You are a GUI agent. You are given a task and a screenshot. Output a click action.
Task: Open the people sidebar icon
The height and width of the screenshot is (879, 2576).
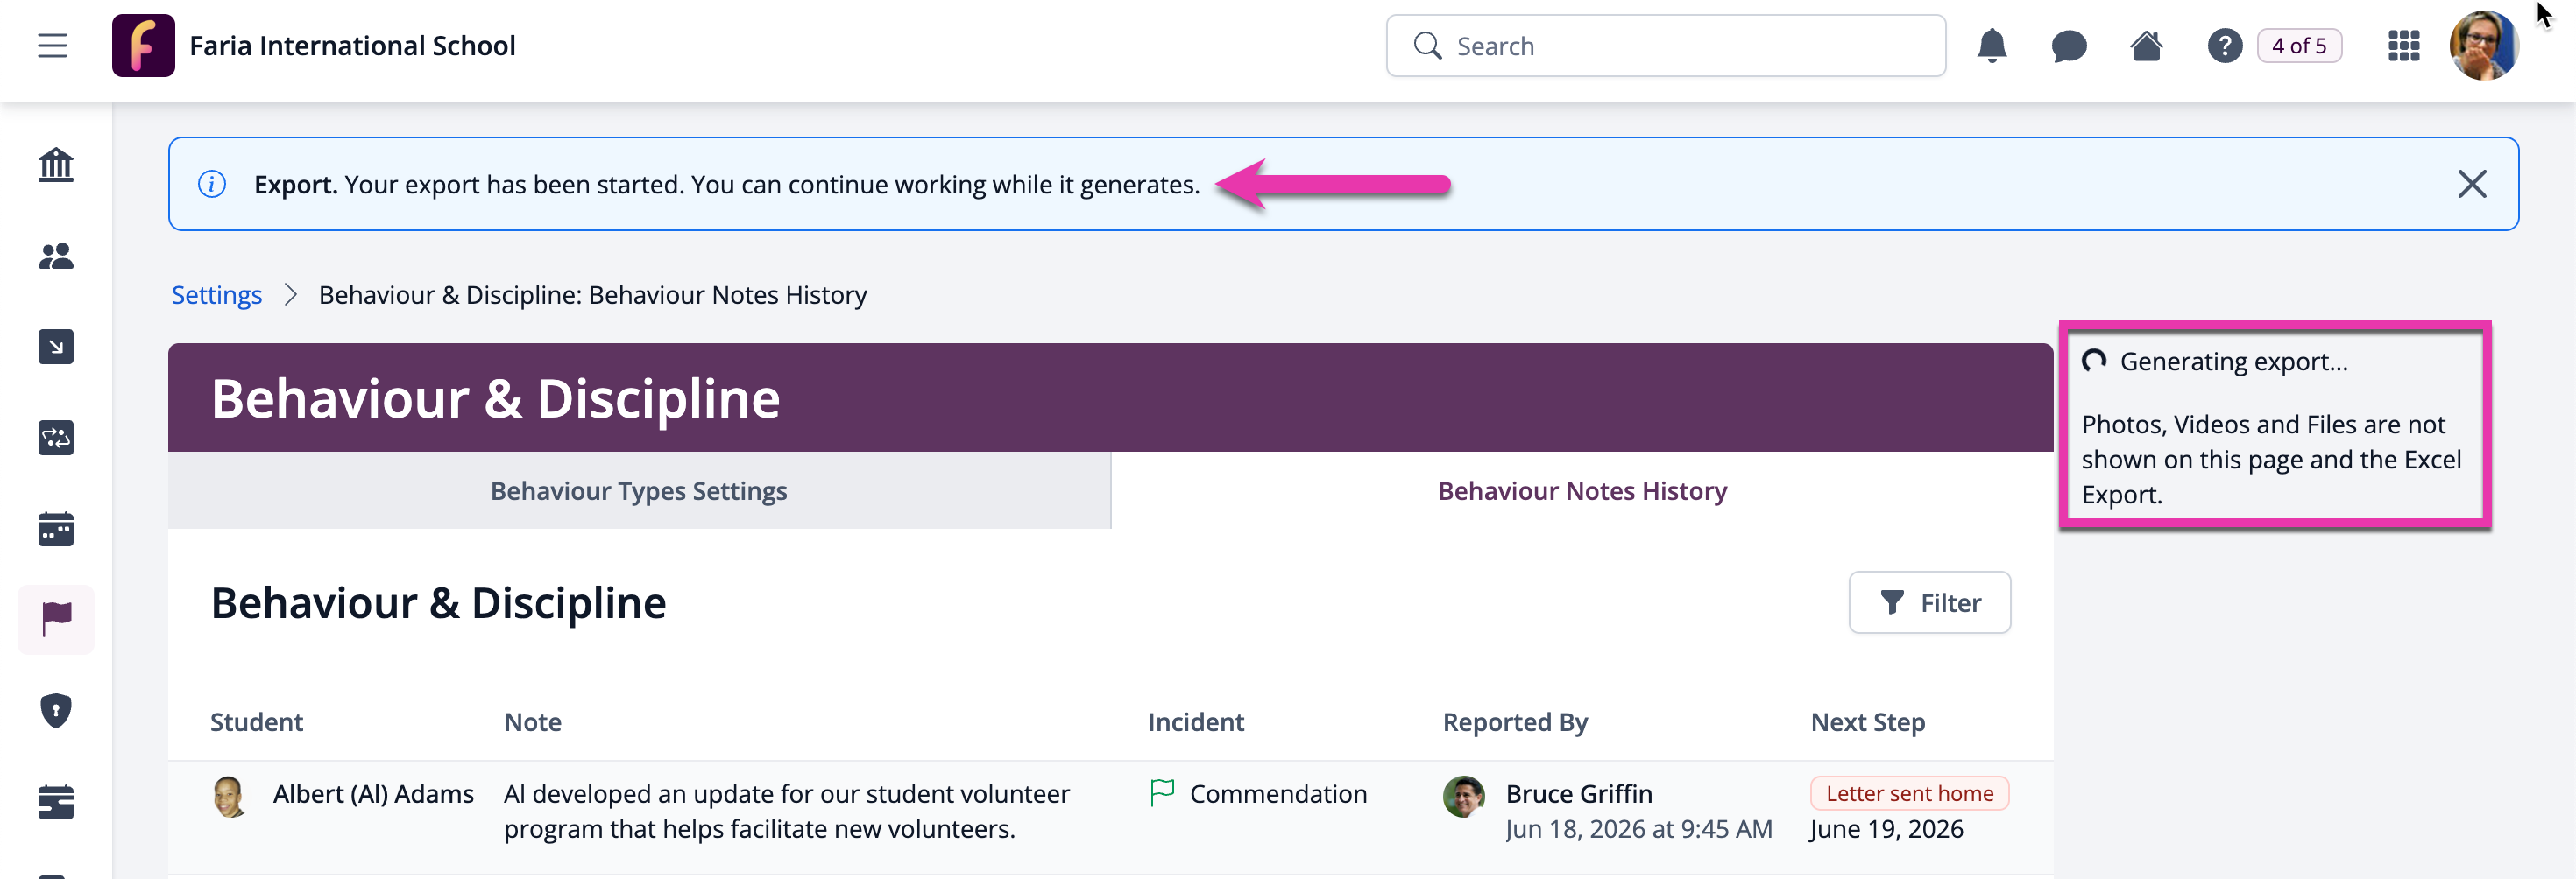(x=56, y=257)
